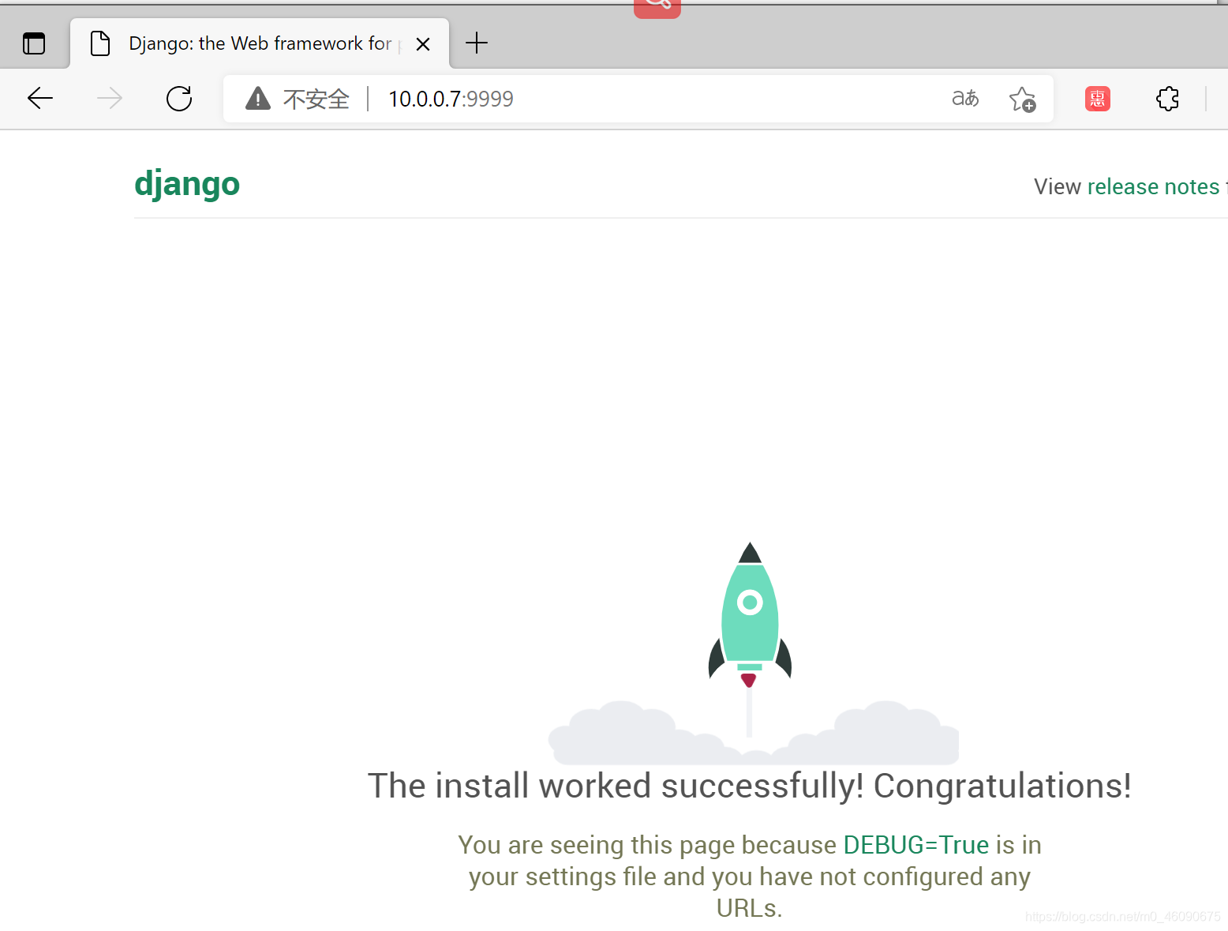Click the rocket illustration
This screenshot has height=931, width=1228.
[750, 616]
